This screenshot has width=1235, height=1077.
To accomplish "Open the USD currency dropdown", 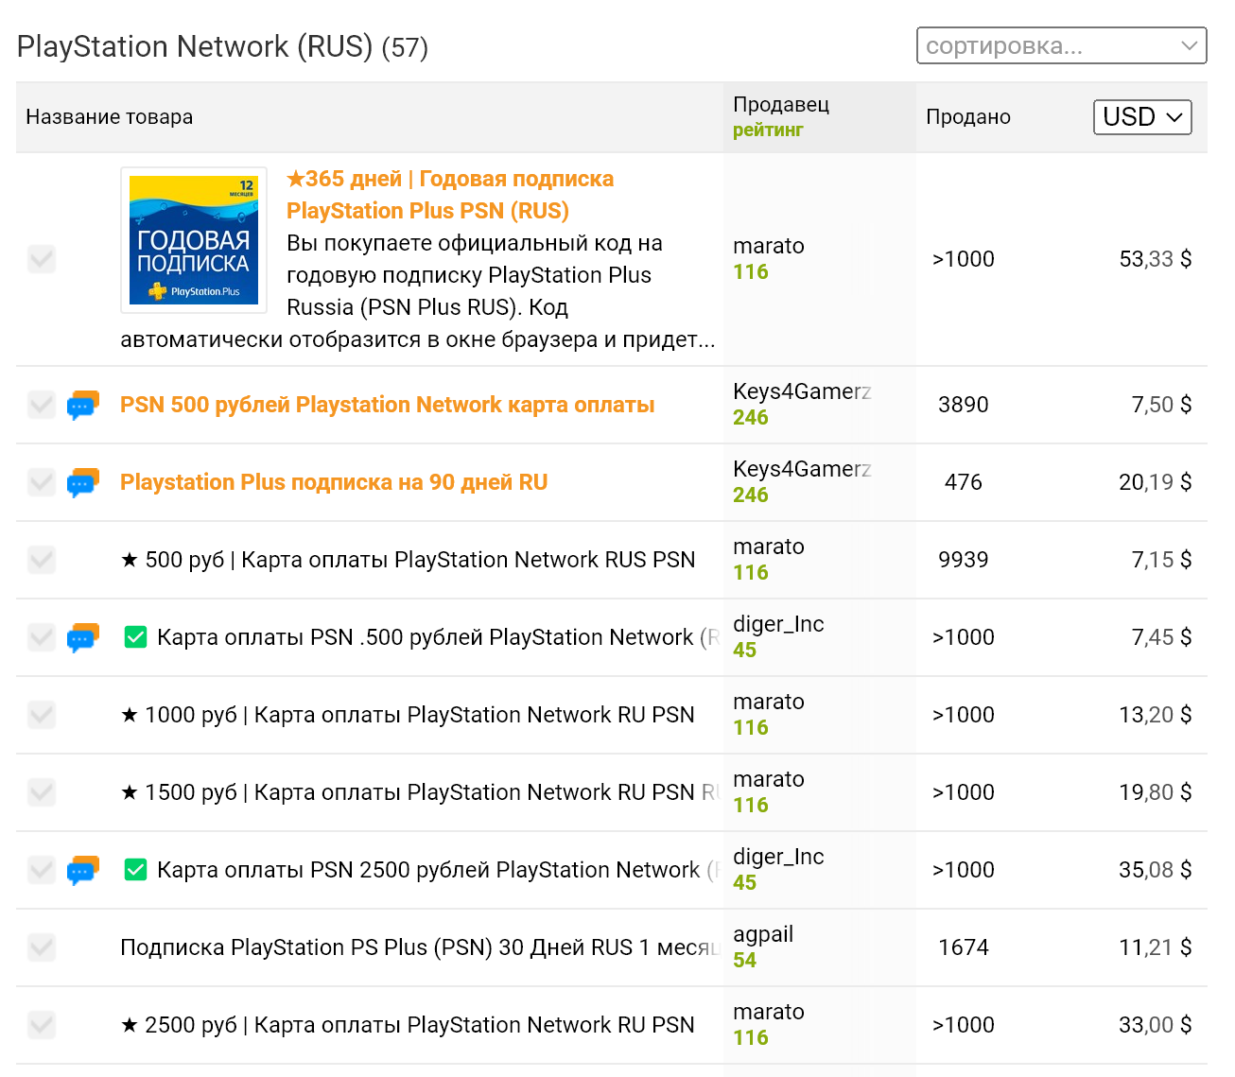I will (x=1142, y=117).
